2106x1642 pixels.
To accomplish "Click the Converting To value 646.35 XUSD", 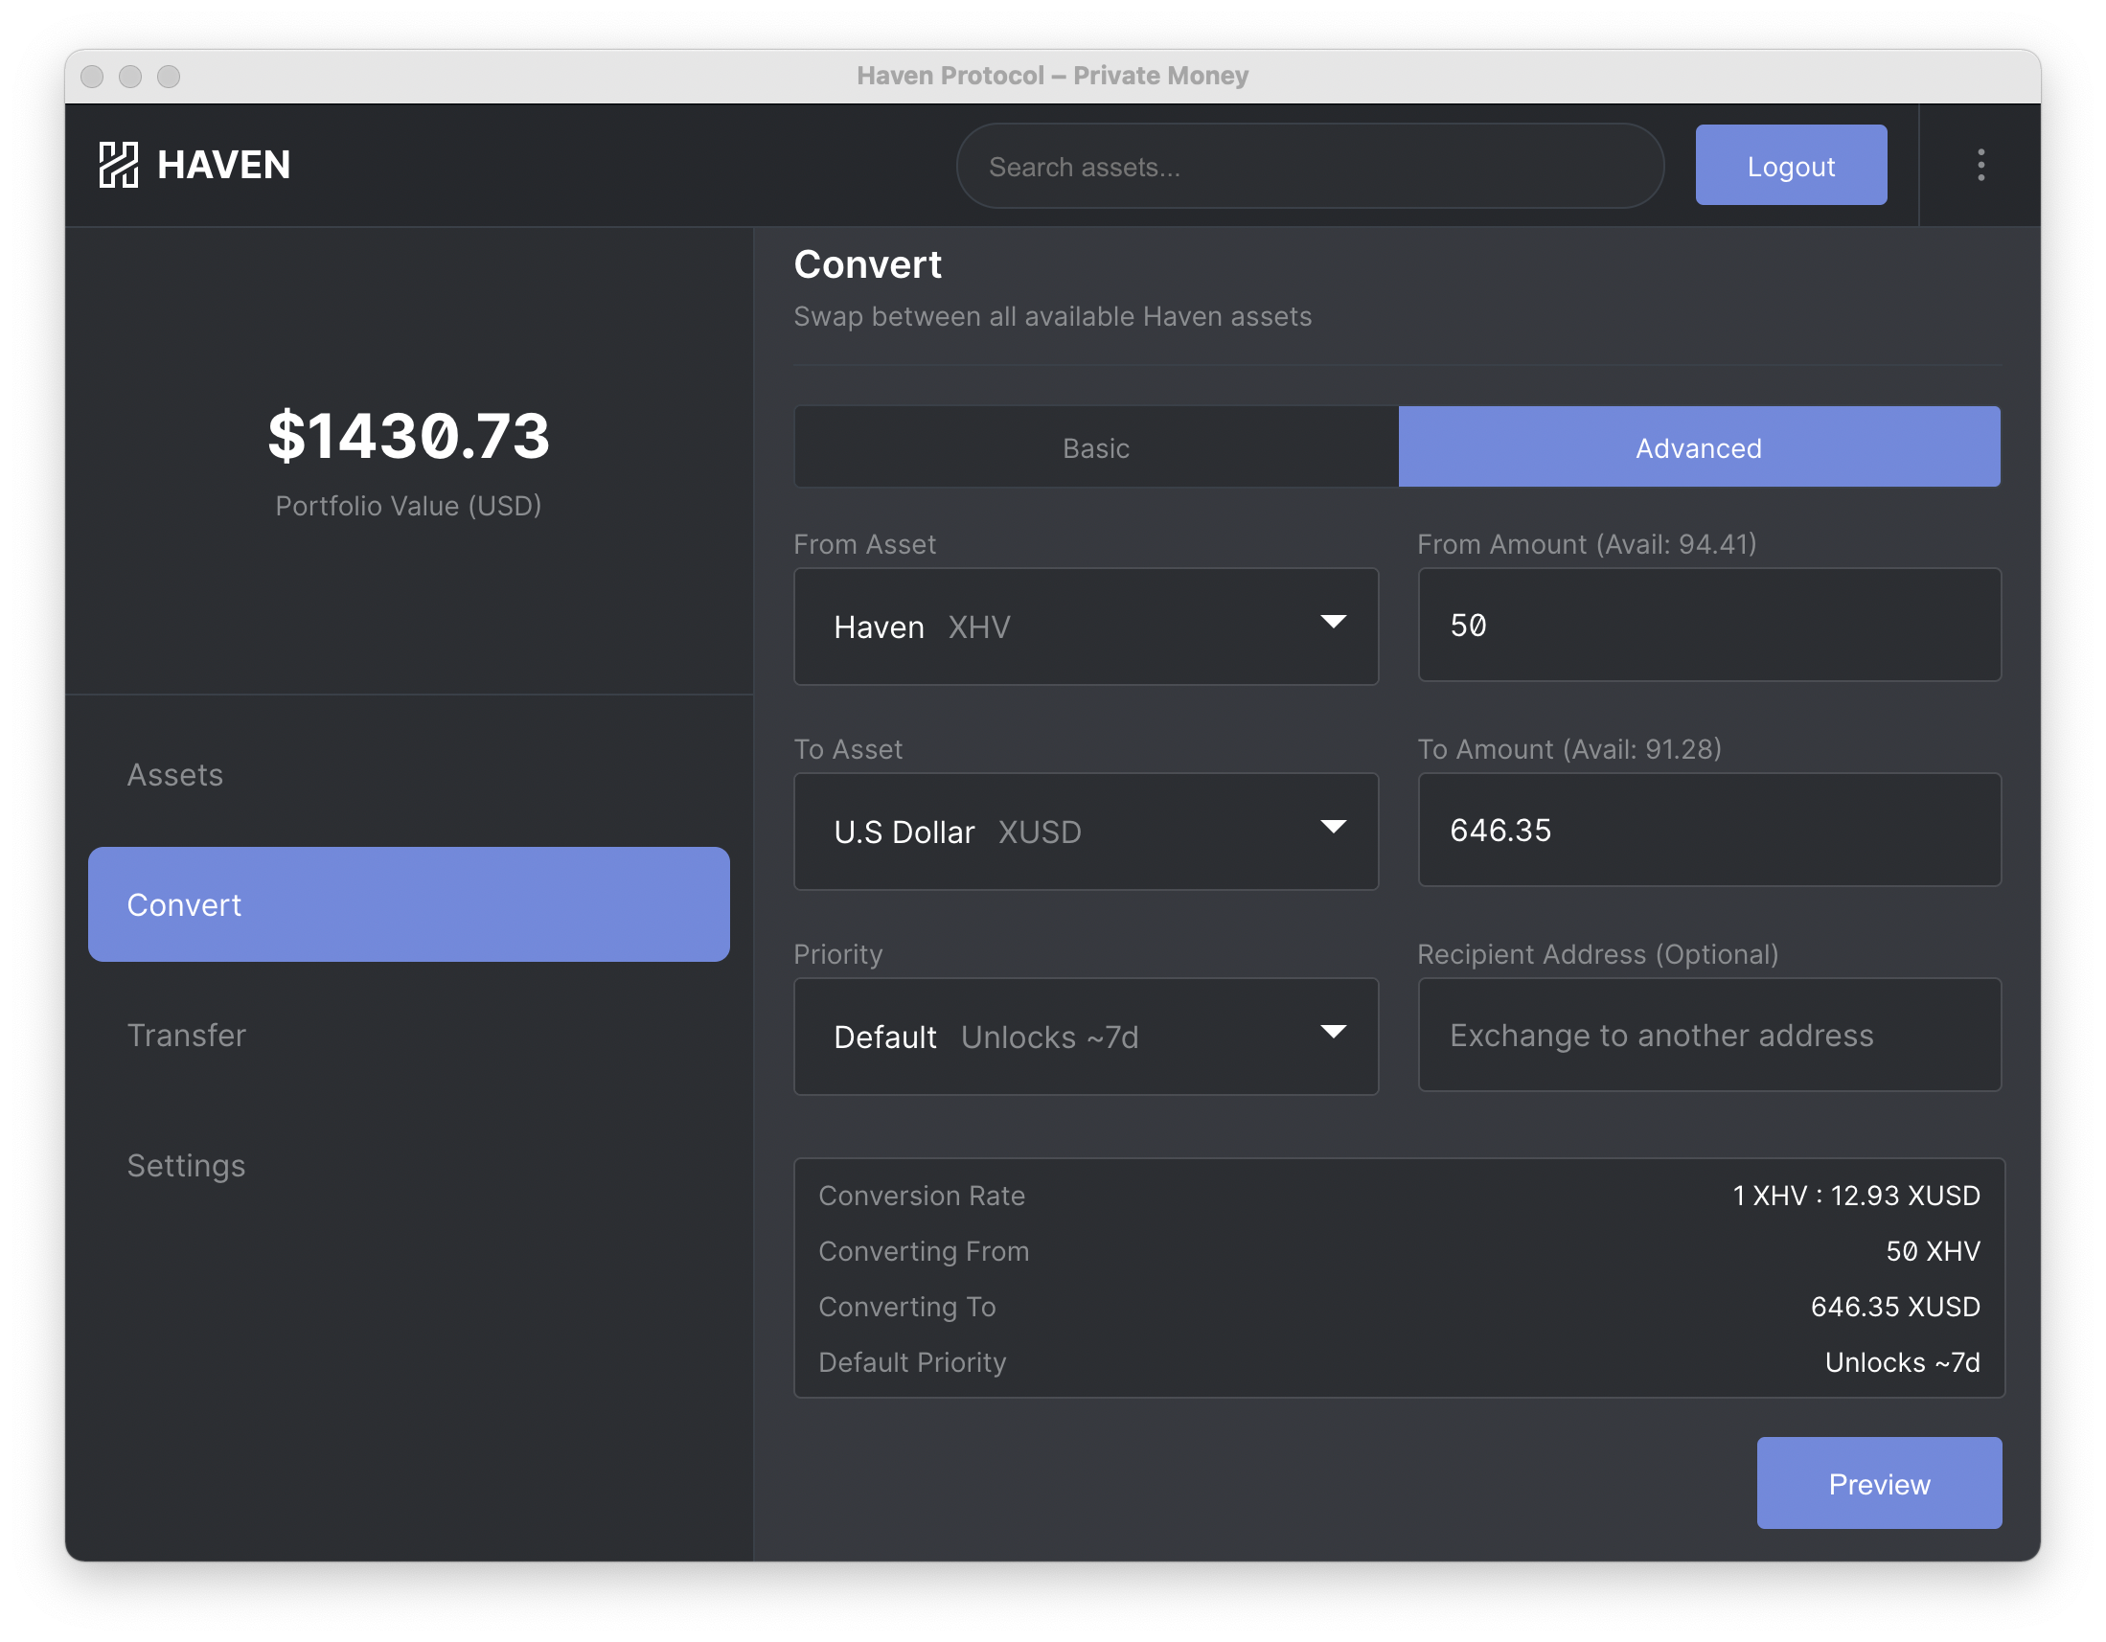I will point(1895,1307).
